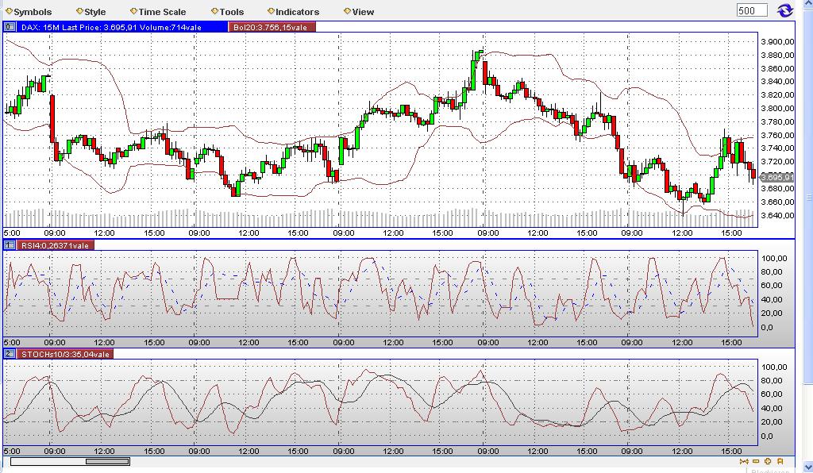813x473 pixels.
Task: Click the rectangle drawing icon in bottom toolbar
Action: pos(755,461)
